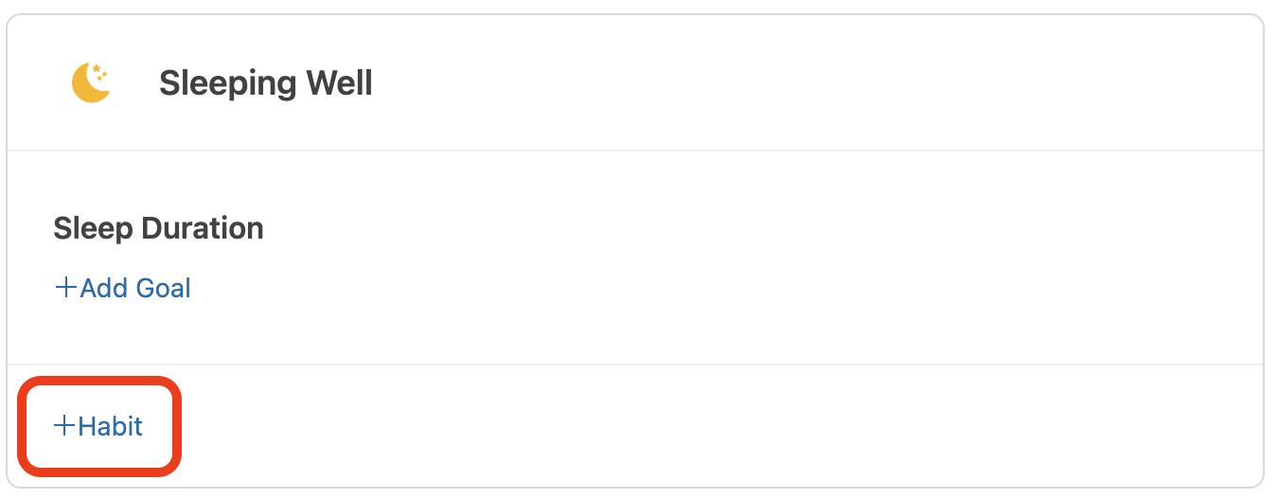Select the moon and stars sleep icon
Screen dimensions: 1278x498
click(x=91, y=82)
